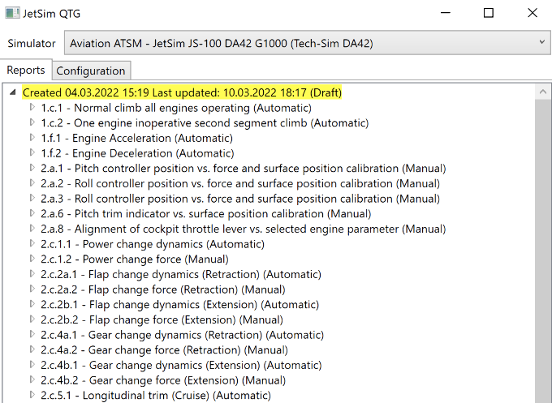The image size is (552, 403).
Task: Select '1.c.1 - Normal climb all engines operating (Automatic)'
Action: 176,108
